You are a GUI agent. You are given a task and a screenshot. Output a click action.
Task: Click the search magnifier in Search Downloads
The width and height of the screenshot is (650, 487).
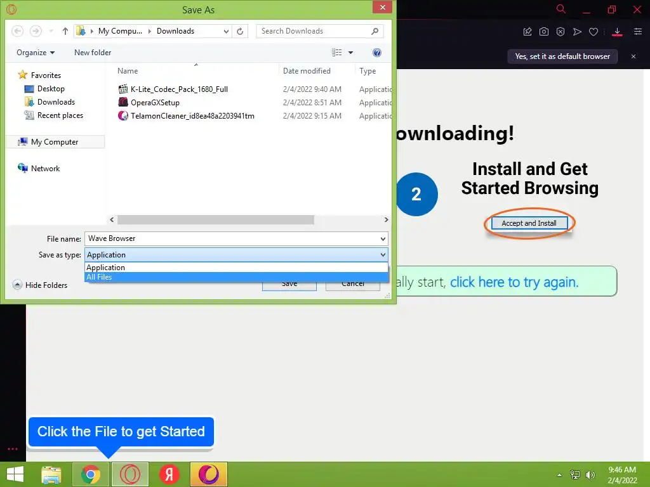(375, 31)
